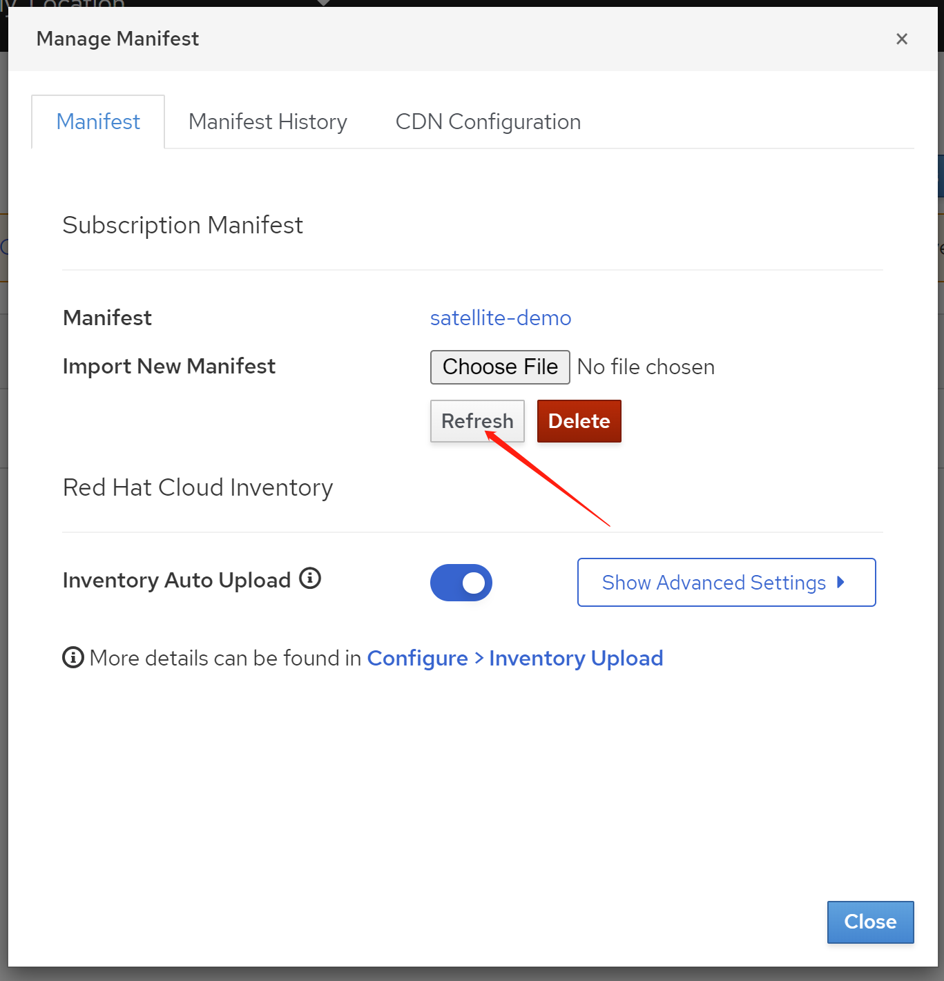Click the Red Hat Cloud Inventory heading
The height and width of the screenshot is (981, 944).
click(198, 488)
